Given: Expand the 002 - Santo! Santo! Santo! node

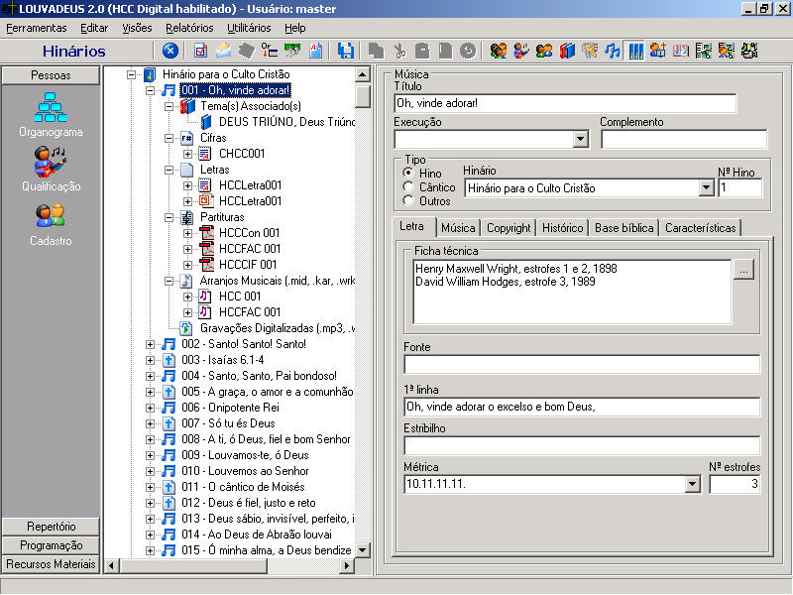Looking at the screenshot, I should tap(151, 344).
